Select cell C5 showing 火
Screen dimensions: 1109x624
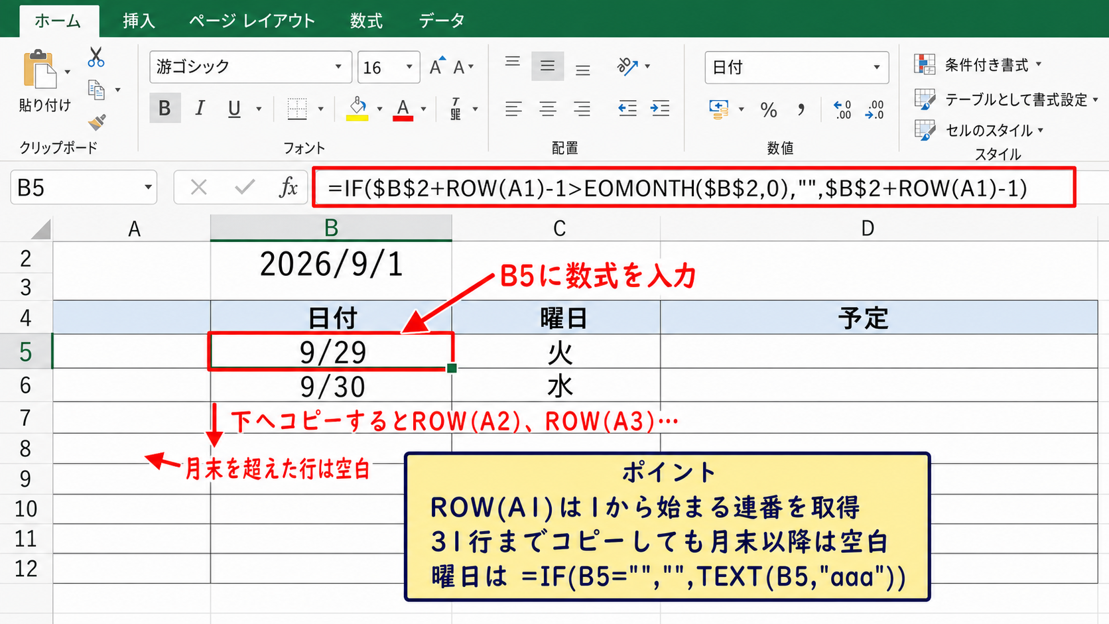(556, 351)
